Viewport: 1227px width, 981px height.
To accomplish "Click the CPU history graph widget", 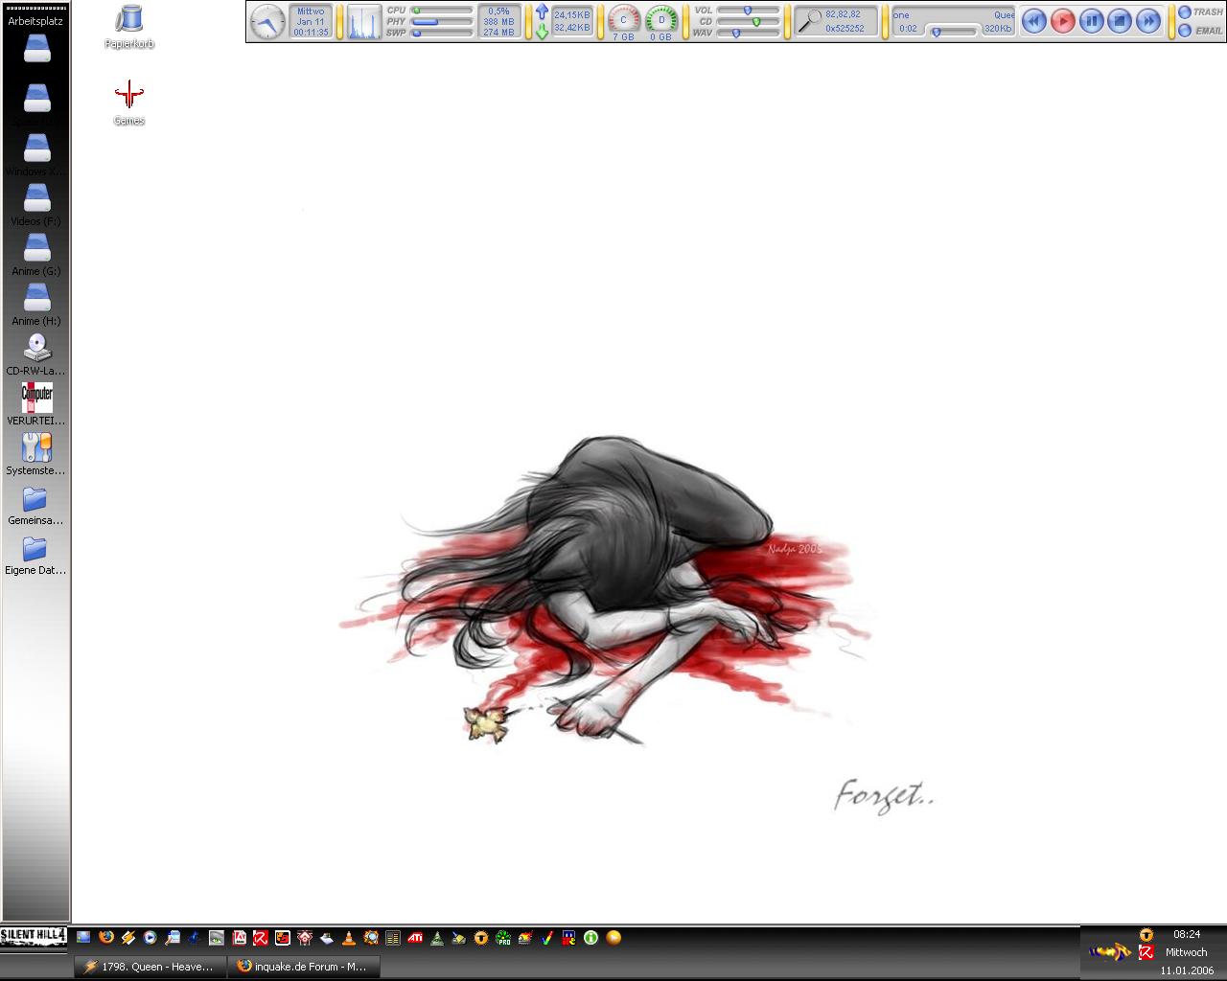I will tap(363, 21).
